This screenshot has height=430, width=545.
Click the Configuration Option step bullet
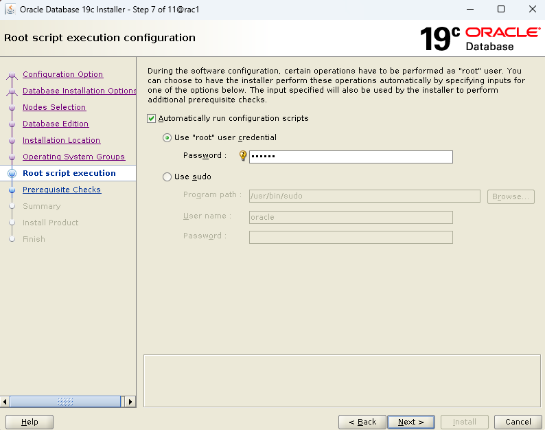click(x=12, y=75)
